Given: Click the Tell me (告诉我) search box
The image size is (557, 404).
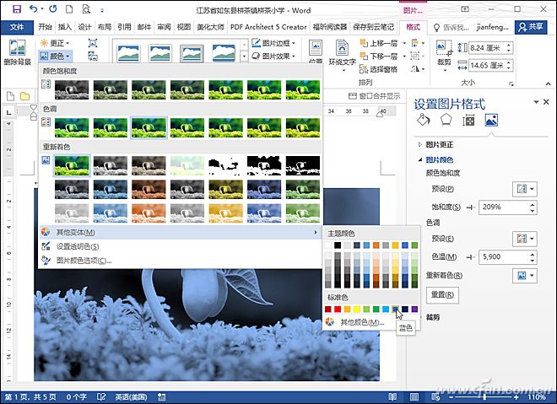Looking at the screenshot, I should click(452, 27).
